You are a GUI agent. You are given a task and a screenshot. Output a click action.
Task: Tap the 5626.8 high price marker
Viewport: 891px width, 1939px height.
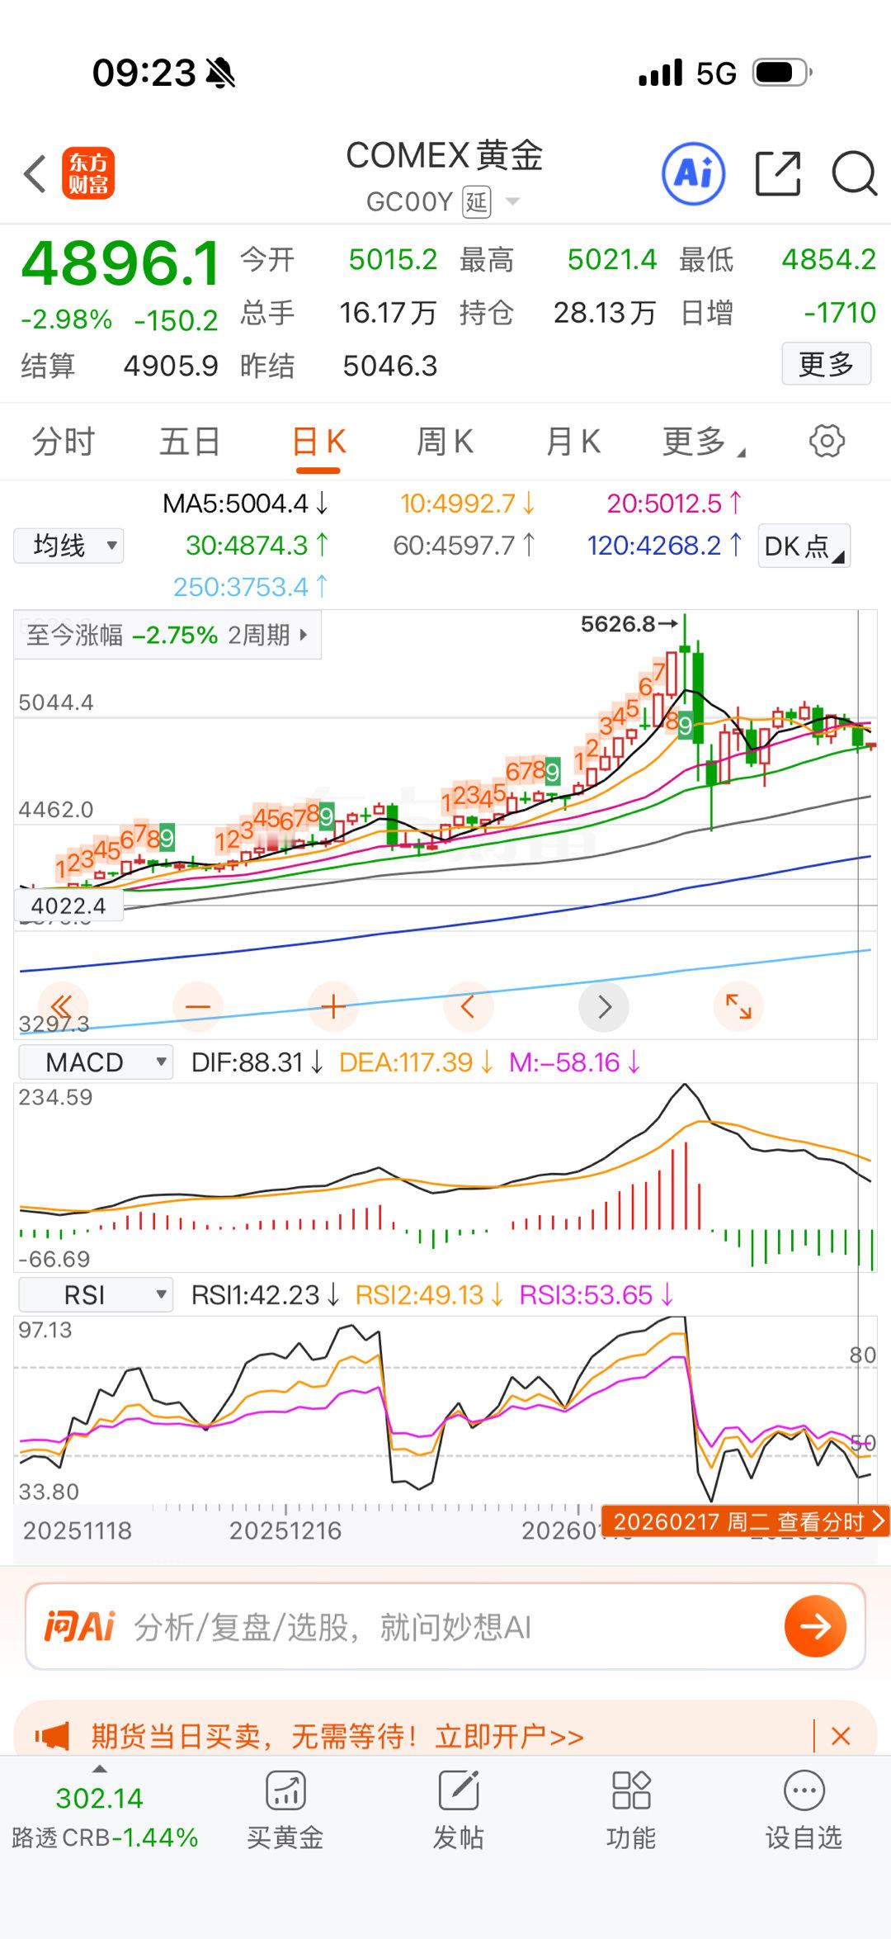(629, 624)
